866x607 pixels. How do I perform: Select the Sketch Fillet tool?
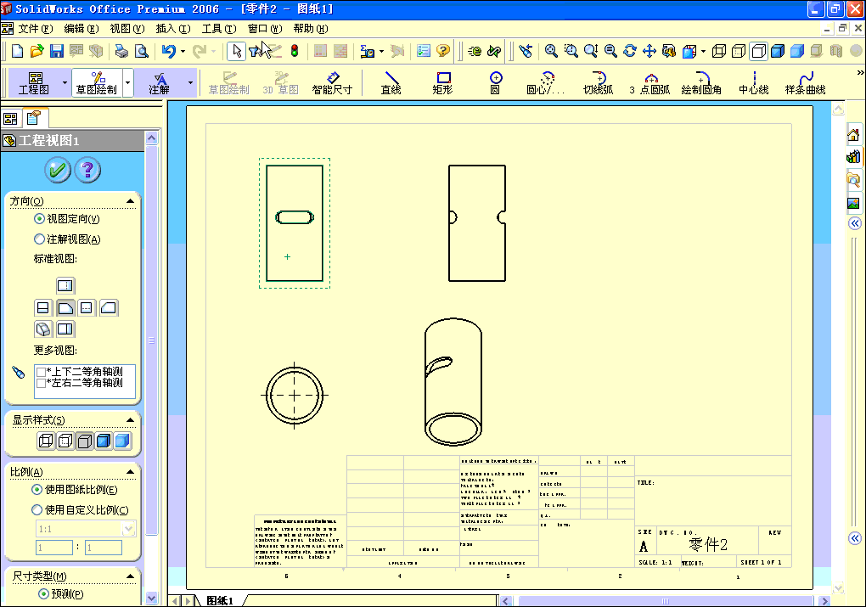pos(701,83)
